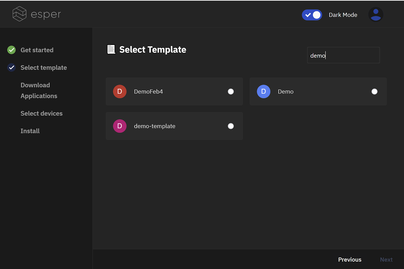Select the DemoFeb4 radio button
404x269 pixels.
point(231,91)
